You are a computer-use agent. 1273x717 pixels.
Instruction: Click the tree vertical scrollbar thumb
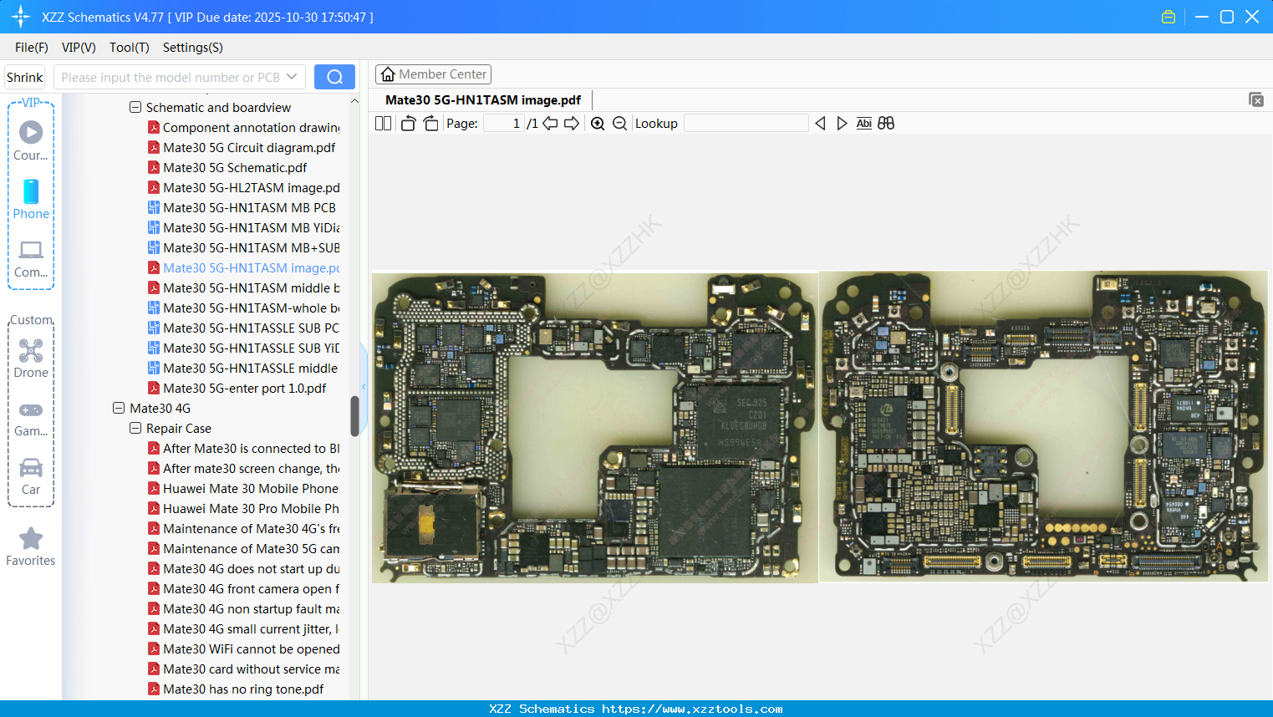click(x=354, y=415)
